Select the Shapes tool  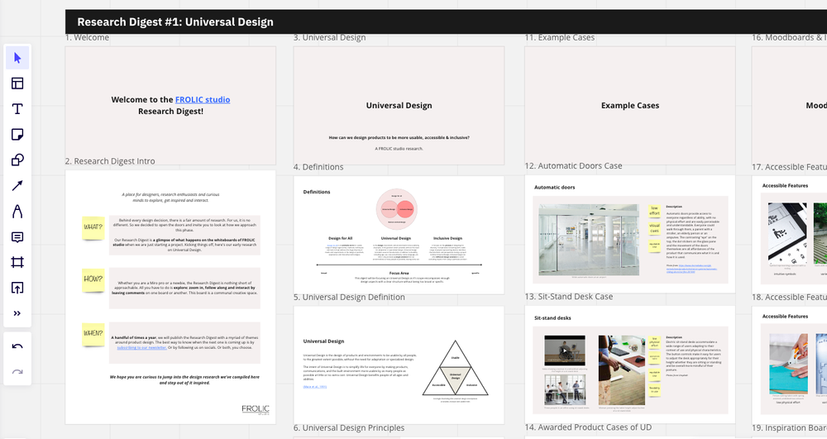[x=17, y=160]
